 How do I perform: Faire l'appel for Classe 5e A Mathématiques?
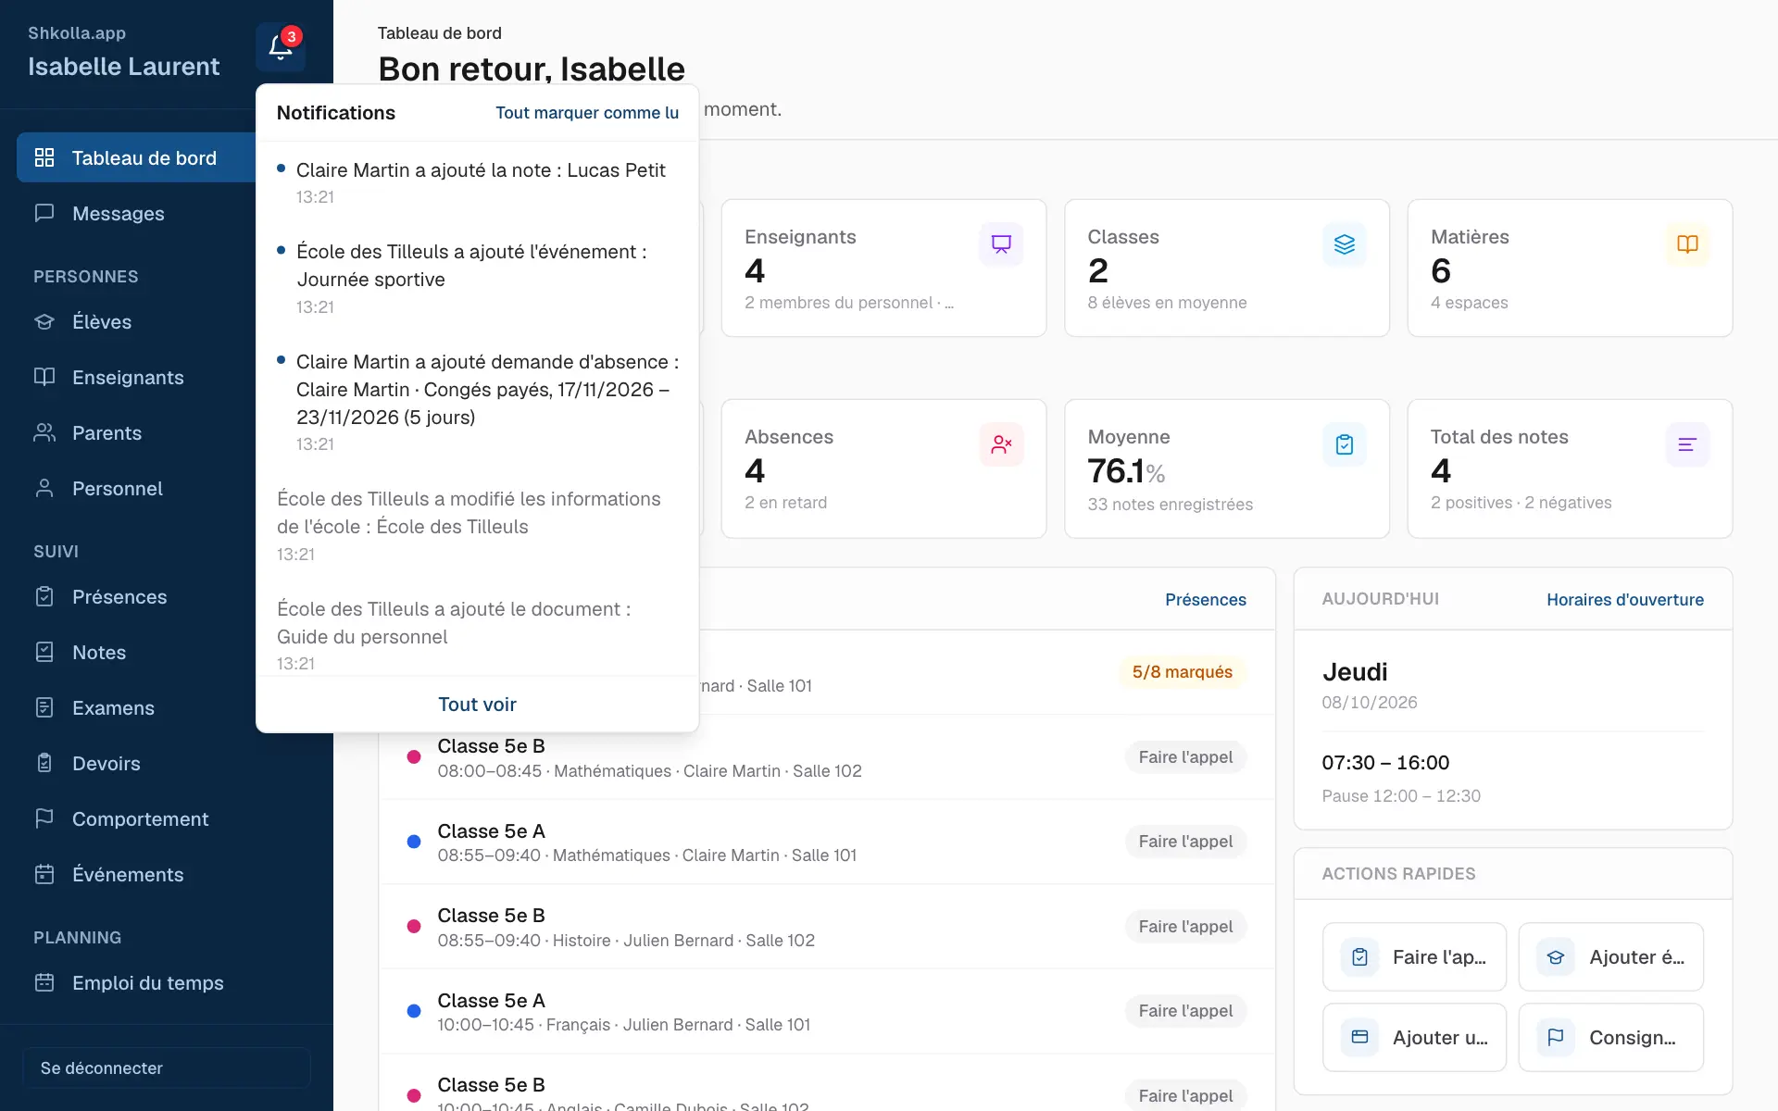pos(1185,841)
